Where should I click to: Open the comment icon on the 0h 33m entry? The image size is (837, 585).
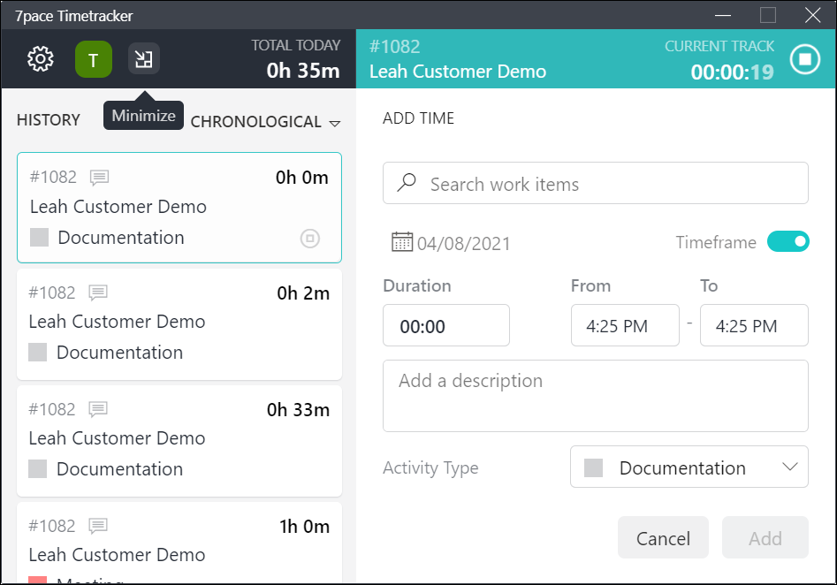point(98,409)
